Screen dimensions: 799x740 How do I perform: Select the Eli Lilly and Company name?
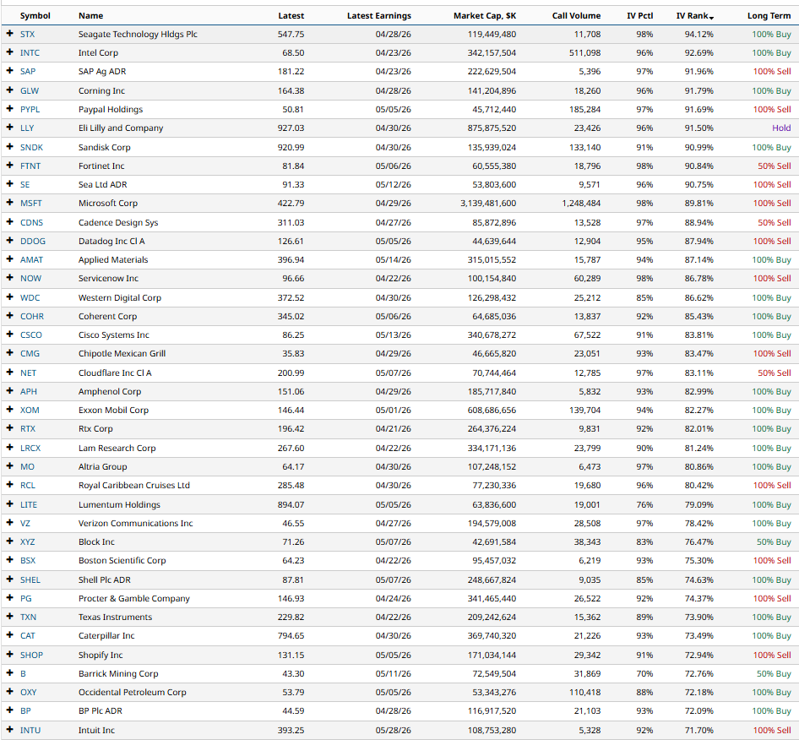coord(121,128)
